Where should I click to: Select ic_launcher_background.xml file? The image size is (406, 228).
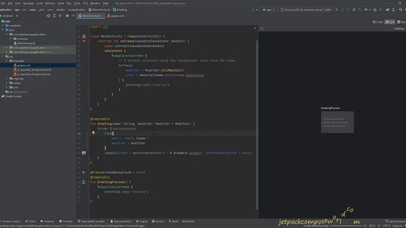tap(32, 70)
